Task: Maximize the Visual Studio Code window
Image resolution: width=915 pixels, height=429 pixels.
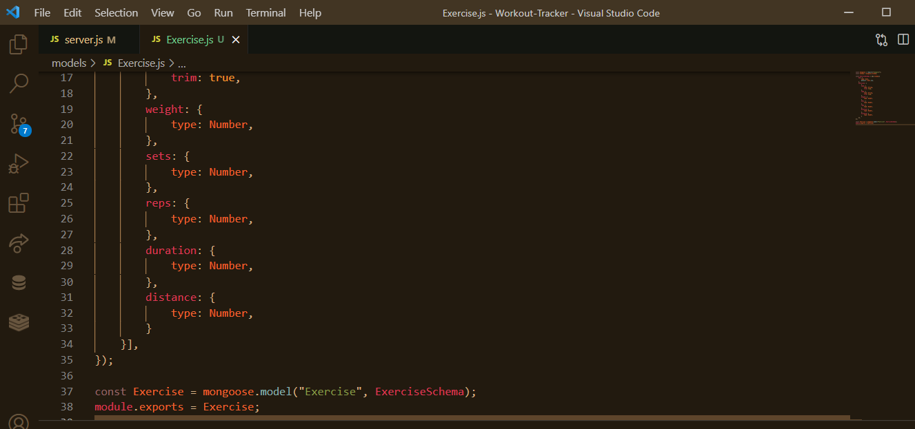Action: click(887, 12)
